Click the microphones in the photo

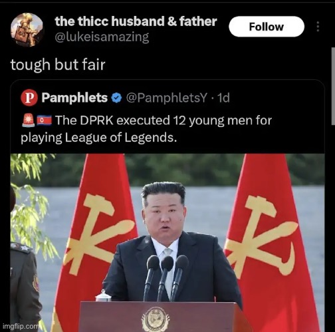pyautogui.click(x=166, y=277)
